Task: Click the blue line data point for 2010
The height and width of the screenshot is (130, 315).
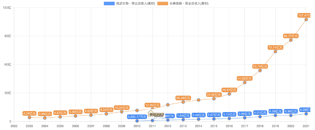Action: click(137, 121)
